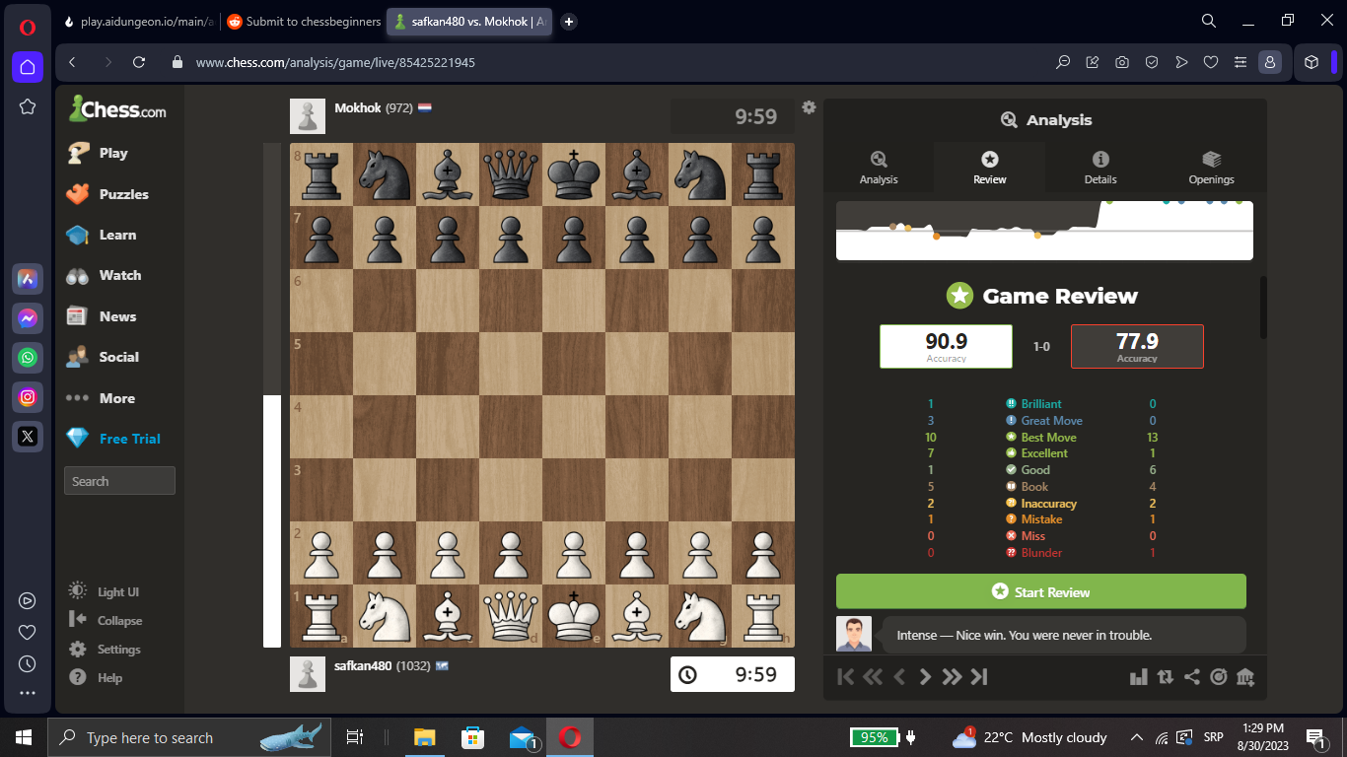Step forward one move
Viewport: 1347px width, 757px height.
point(925,676)
